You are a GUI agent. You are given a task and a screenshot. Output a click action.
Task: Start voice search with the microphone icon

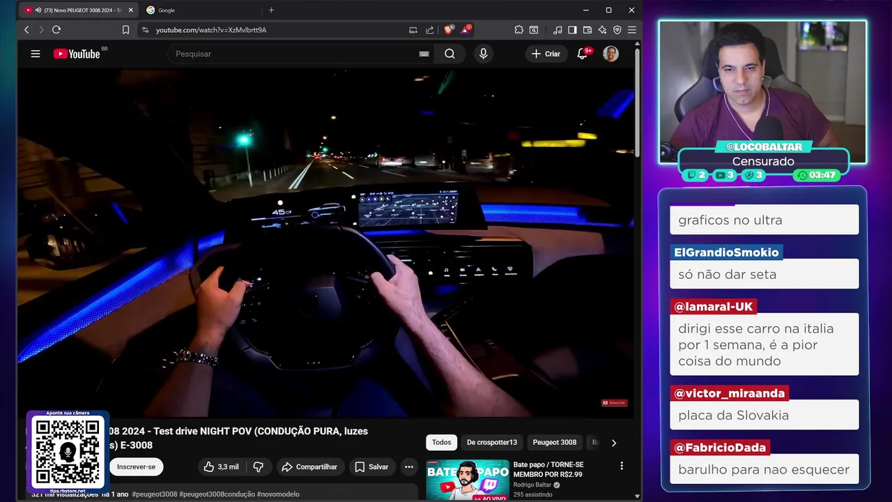coord(483,54)
